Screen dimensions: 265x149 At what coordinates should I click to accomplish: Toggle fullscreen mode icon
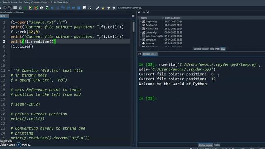pos(90,8)
